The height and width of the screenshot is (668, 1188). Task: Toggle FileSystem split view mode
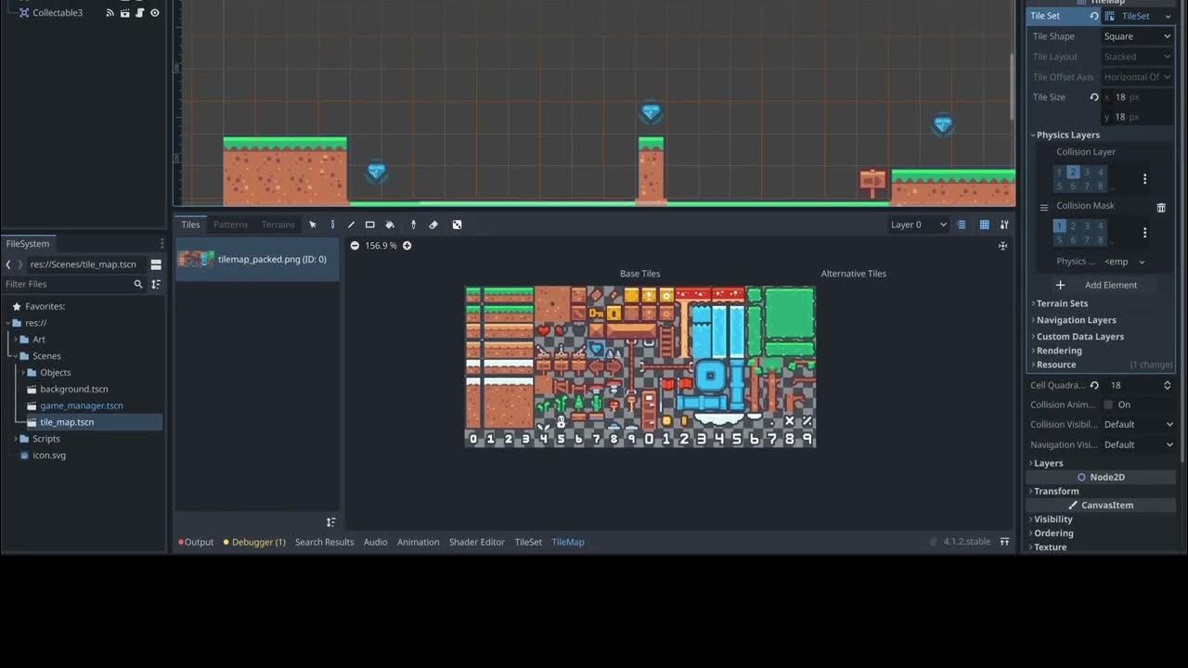point(156,264)
